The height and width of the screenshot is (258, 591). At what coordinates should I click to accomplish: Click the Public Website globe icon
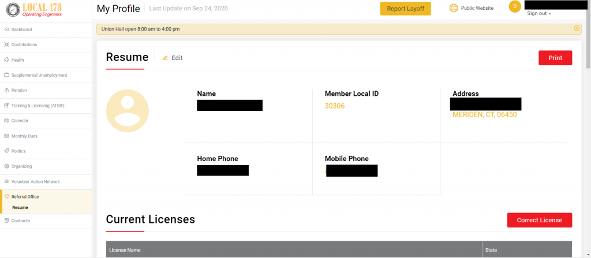[x=454, y=8]
